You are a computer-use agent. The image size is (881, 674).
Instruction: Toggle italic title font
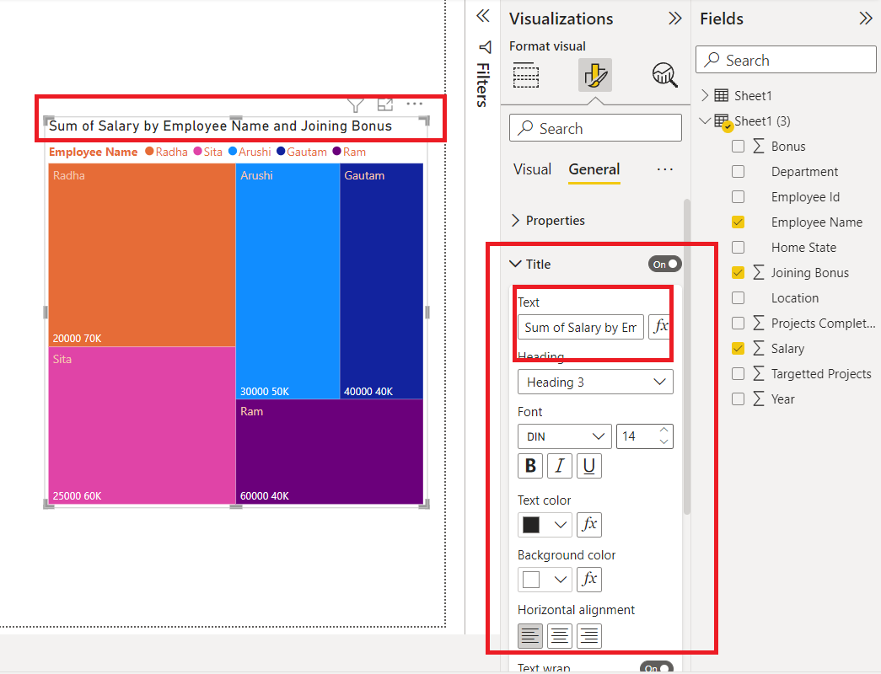[560, 466]
